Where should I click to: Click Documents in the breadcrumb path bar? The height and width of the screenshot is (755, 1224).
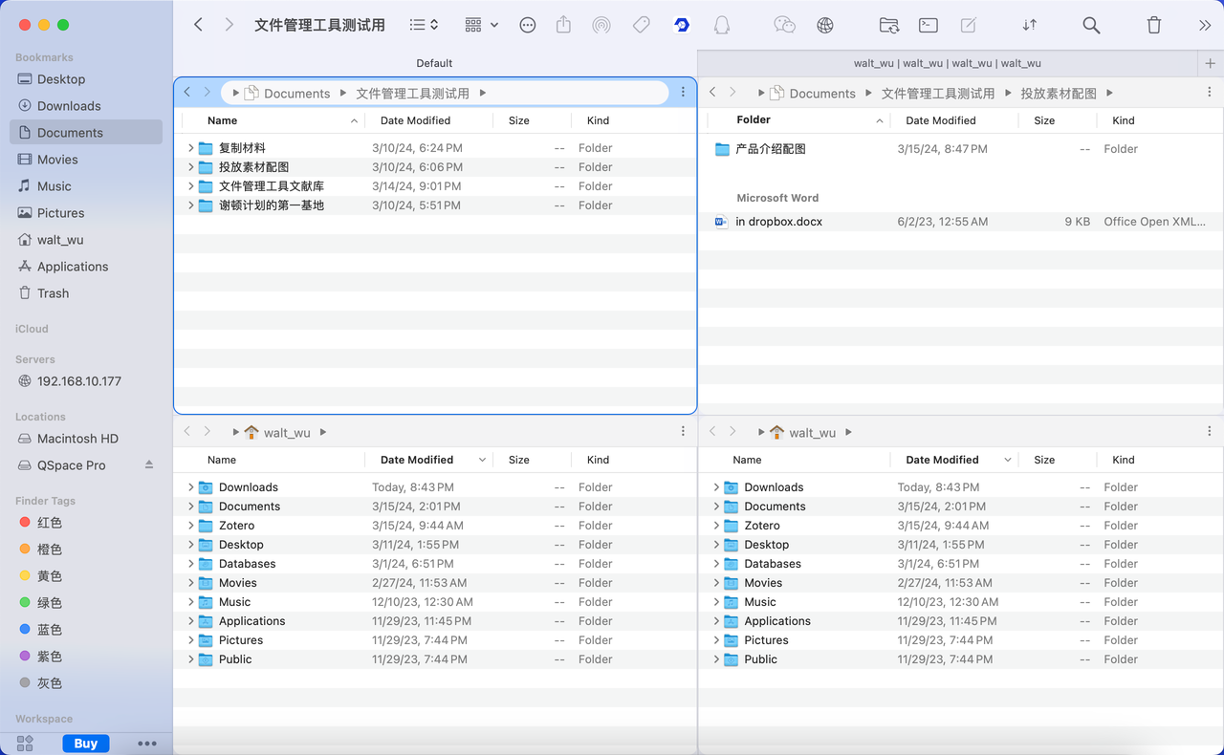coord(297,93)
